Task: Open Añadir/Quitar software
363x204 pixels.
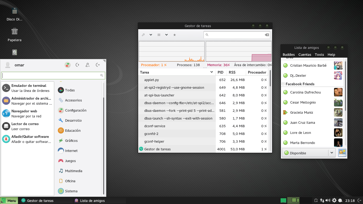Action: tap(27, 139)
